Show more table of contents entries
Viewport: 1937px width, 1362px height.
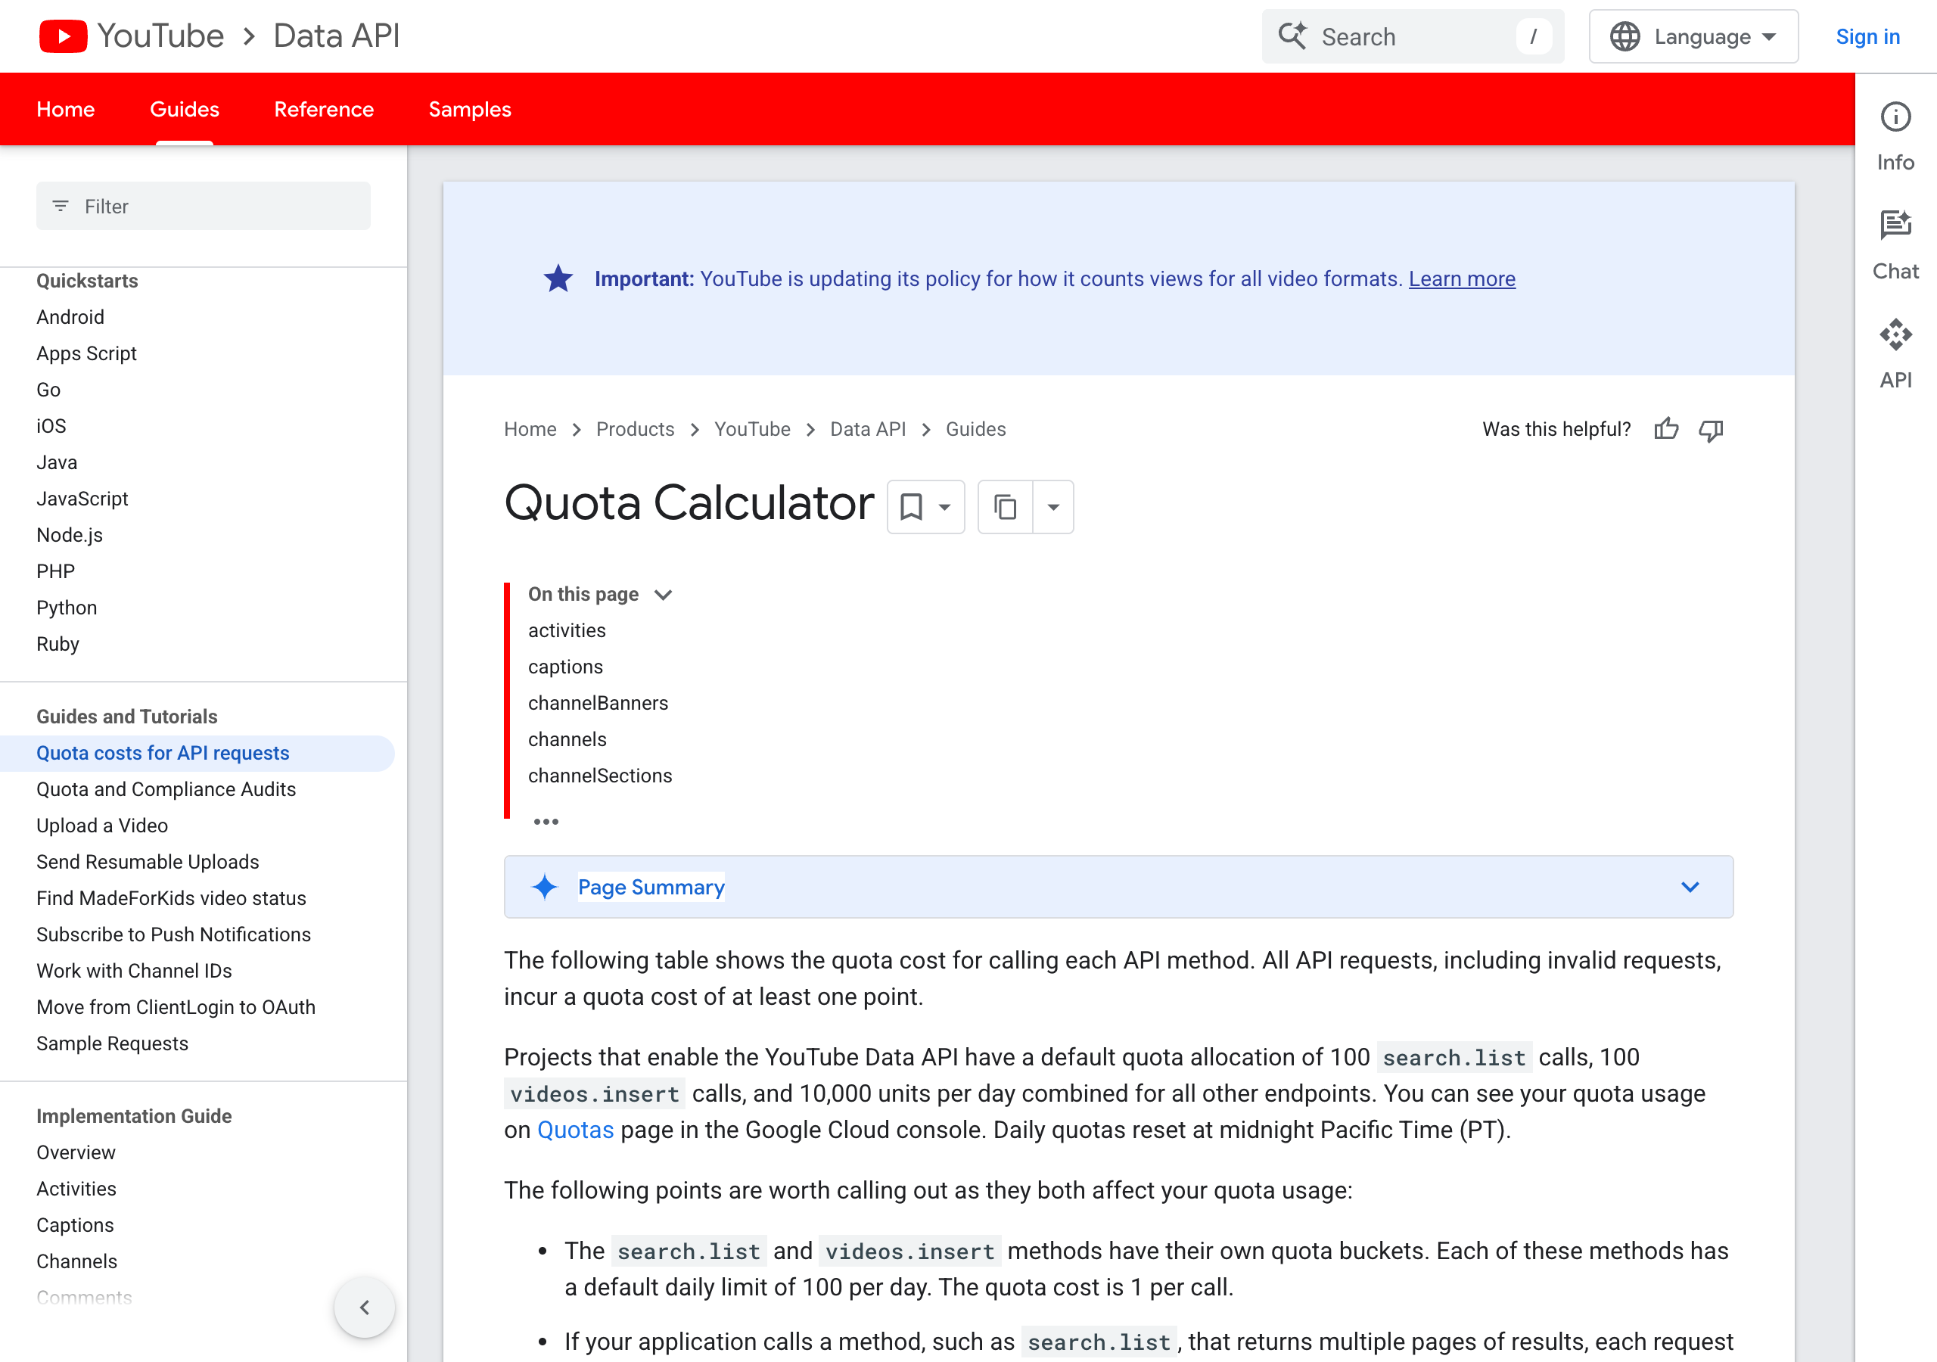coord(546,821)
